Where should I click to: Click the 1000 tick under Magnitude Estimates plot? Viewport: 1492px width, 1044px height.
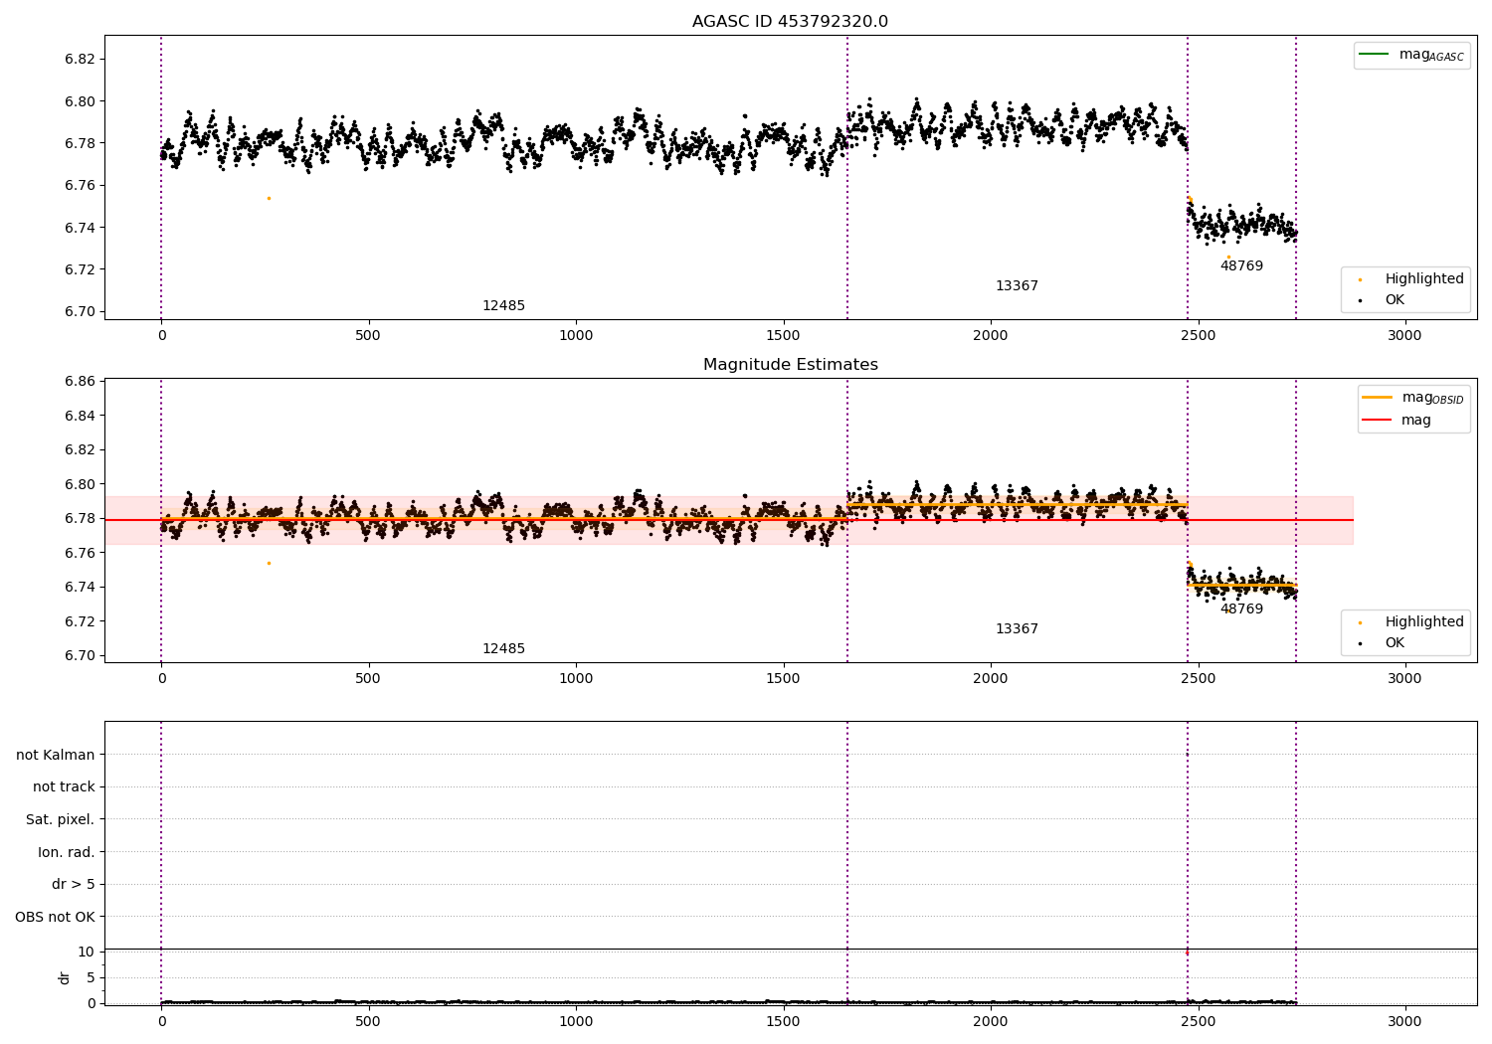(576, 679)
